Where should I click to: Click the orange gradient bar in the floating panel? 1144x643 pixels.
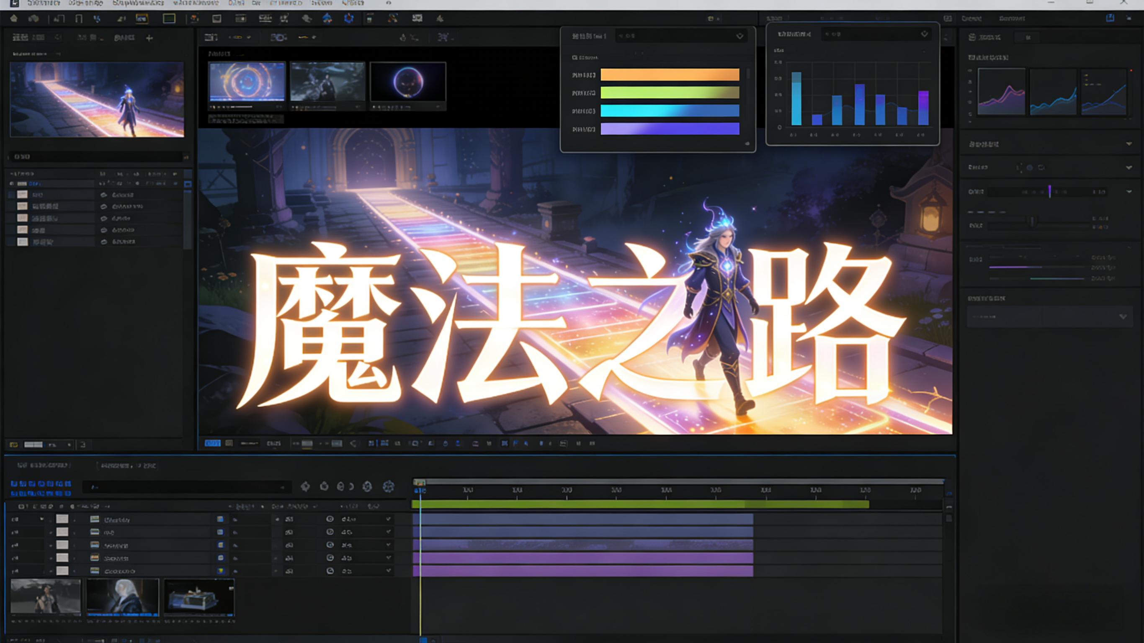[670, 75]
